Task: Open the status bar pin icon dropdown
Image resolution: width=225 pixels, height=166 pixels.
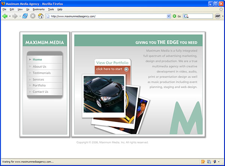Action: click(x=219, y=162)
